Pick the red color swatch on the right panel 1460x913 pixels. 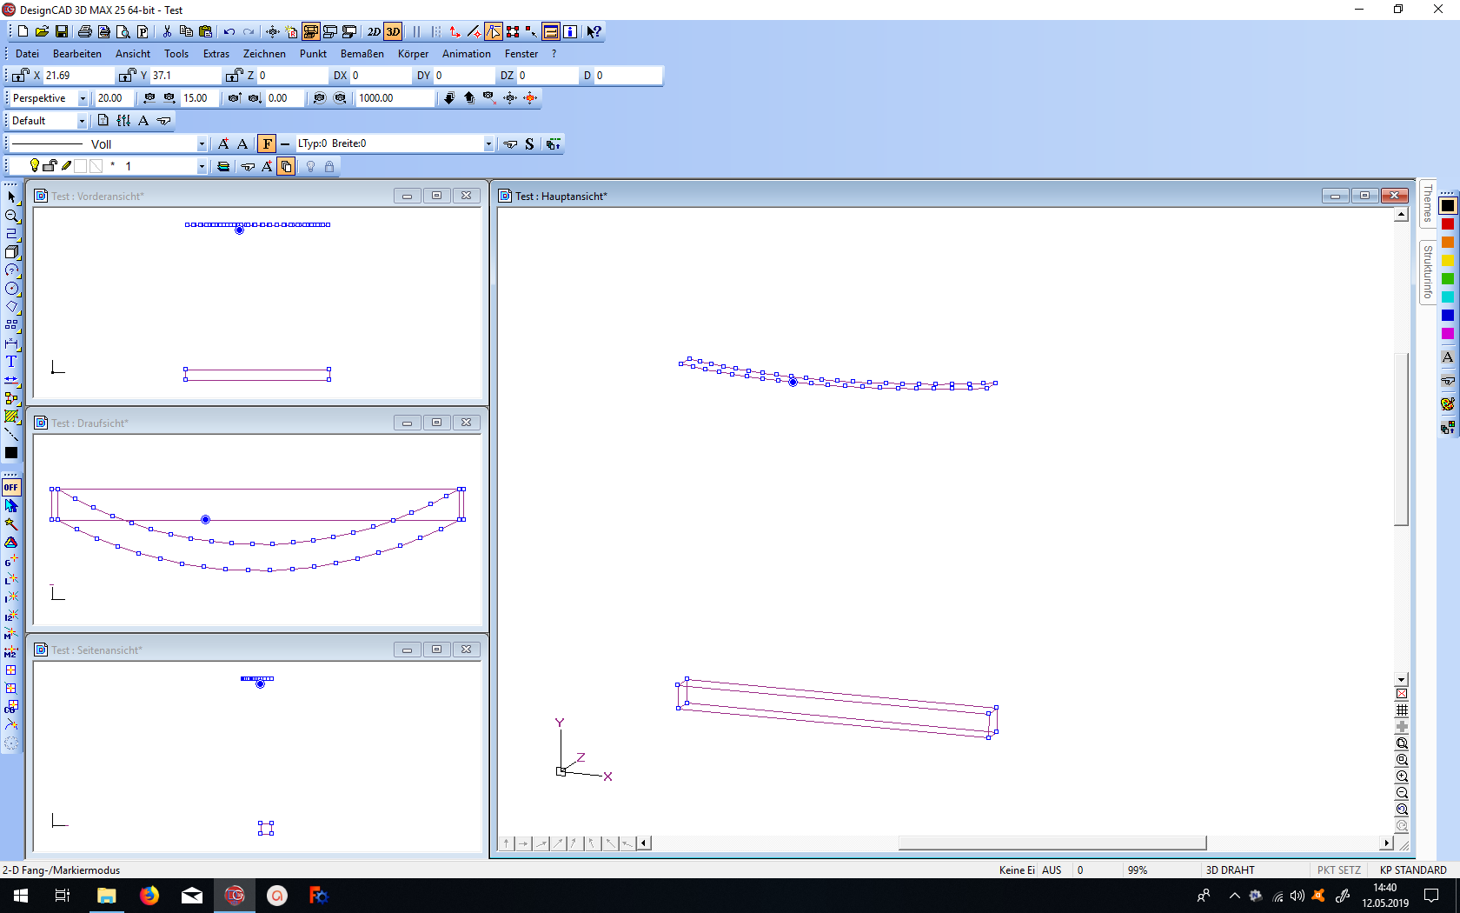1447,223
